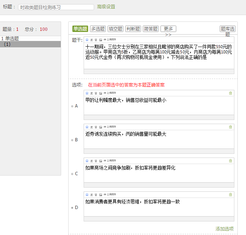The image size is (246, 235).
Task: Delete option D with the trash icon
Action: click(x=230, y=194)
